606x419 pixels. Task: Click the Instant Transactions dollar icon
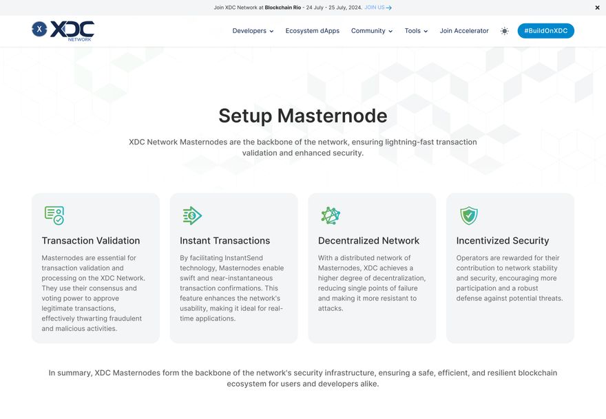coord(192,215)
